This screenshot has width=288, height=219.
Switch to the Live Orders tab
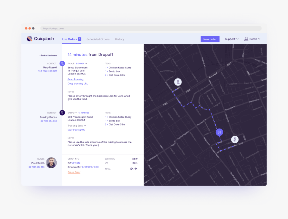(x=72, y=39)
